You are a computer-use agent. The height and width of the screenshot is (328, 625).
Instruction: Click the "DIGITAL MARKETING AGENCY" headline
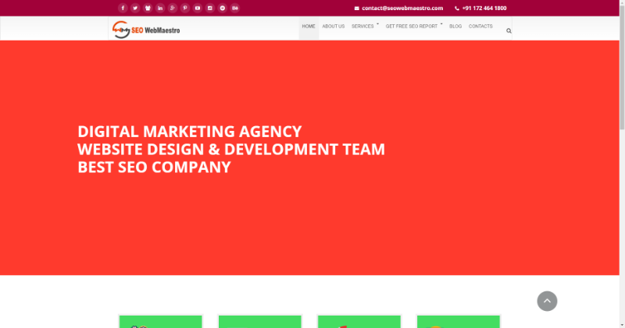coord(189,132)
